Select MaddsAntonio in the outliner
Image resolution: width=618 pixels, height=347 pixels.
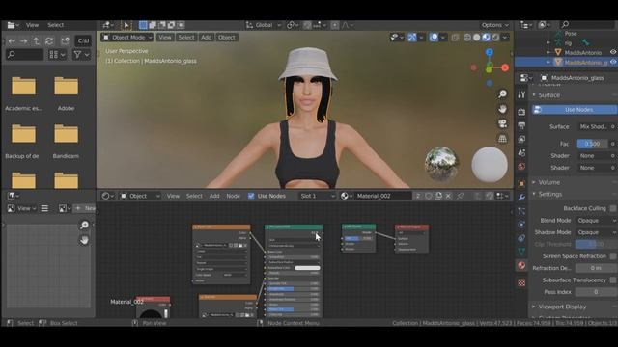tap(583, 52)
